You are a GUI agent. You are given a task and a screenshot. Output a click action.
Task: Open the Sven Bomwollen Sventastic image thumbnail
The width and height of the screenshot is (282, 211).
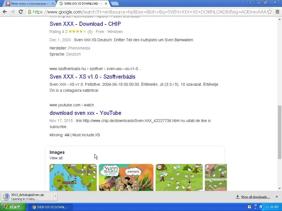point(126,177)
